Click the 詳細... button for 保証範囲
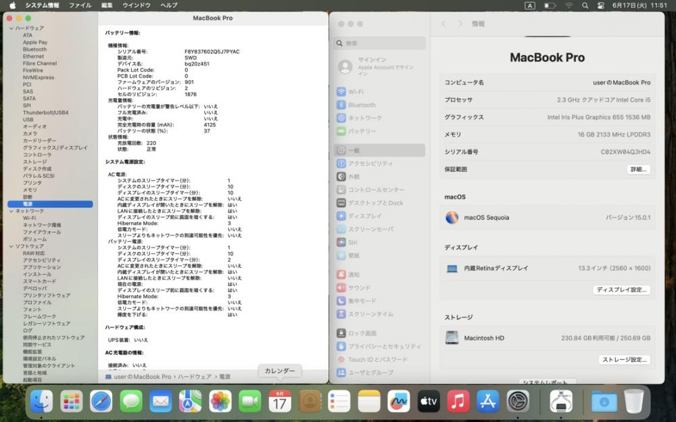This screenshot has width=676, height=422. [x=639, y=170]
